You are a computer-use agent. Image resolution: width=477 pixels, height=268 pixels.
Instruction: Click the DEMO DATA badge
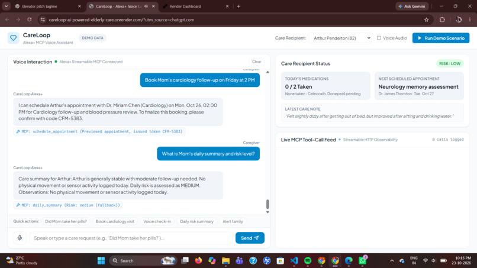click(x=92, y=38)
